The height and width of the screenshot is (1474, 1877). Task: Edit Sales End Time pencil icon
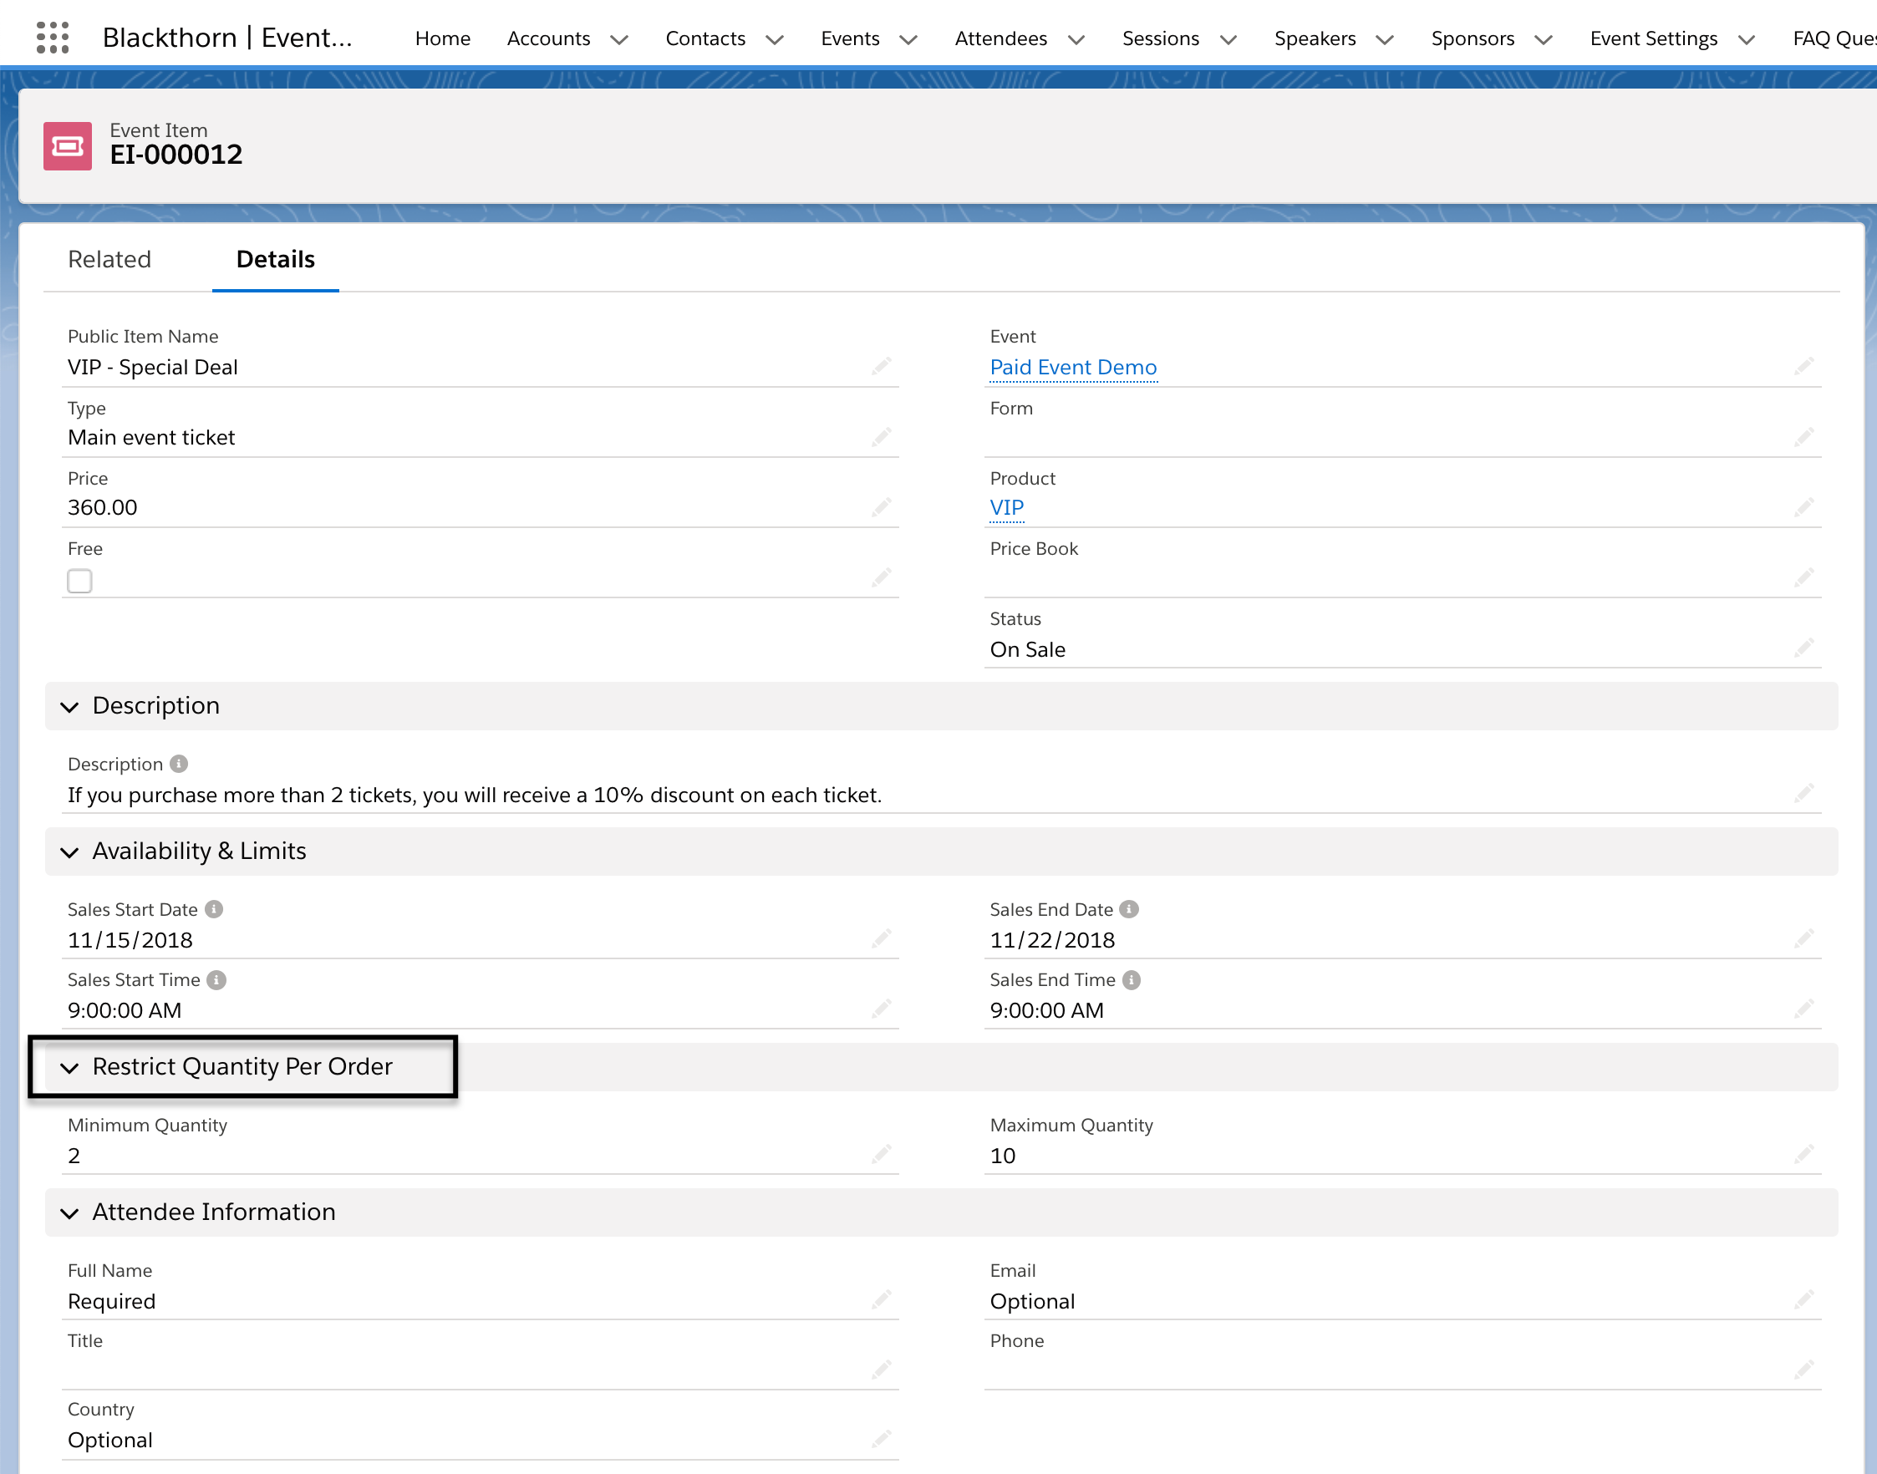pyautogui.click(x=1803, y=1009)
